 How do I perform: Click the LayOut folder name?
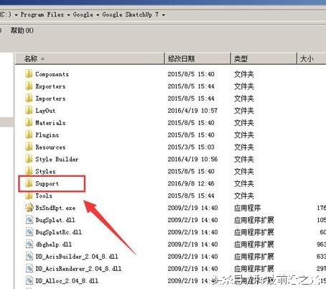click(45, 111)
